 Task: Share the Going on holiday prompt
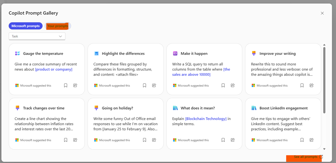pos(154,140)
